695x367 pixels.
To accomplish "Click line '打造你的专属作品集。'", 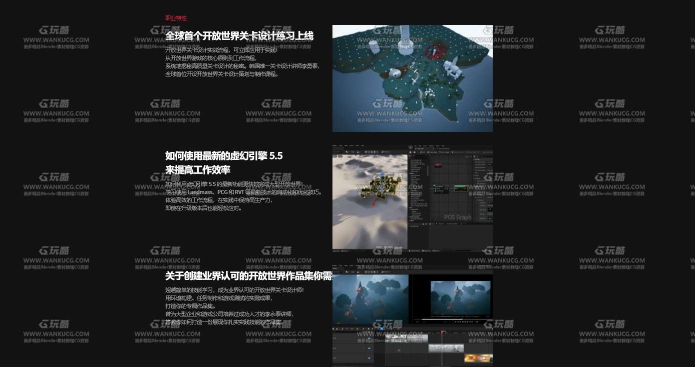I will [191, 306].
